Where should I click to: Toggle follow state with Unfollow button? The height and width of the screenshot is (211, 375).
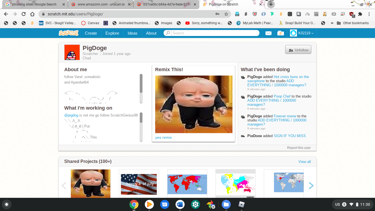click(298, 50)
